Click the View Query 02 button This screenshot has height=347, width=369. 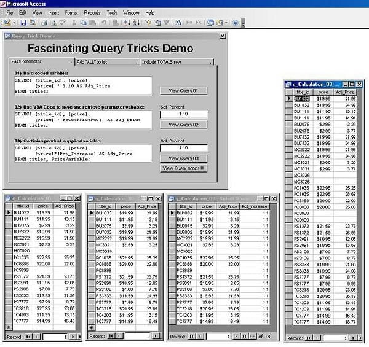(x=183, y=125)
